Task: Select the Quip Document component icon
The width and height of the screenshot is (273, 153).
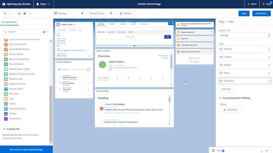Action: (6, 44)
